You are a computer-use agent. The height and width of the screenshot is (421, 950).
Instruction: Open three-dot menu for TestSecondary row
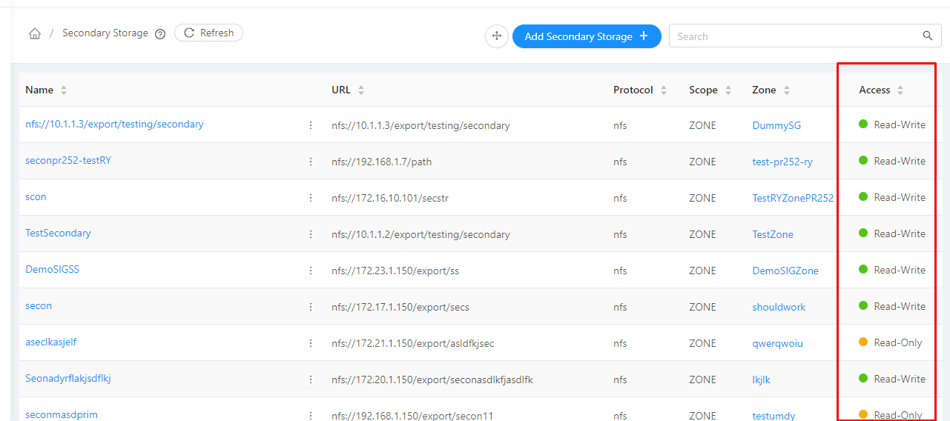311,234
